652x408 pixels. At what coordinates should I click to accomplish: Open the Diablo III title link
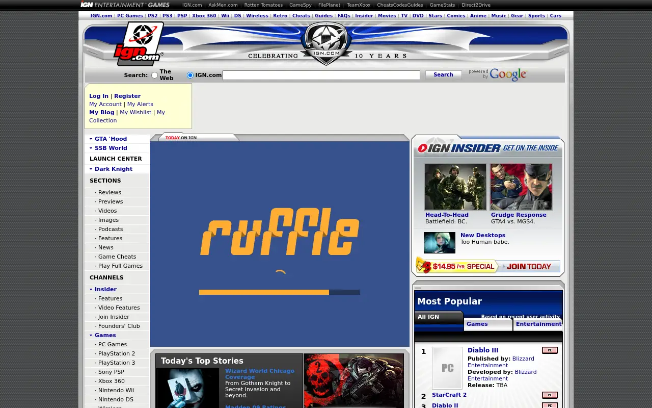click(483, 350)
